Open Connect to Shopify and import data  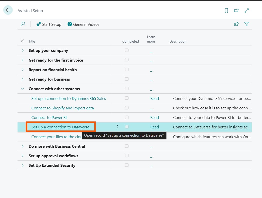(x=63, y=108)
